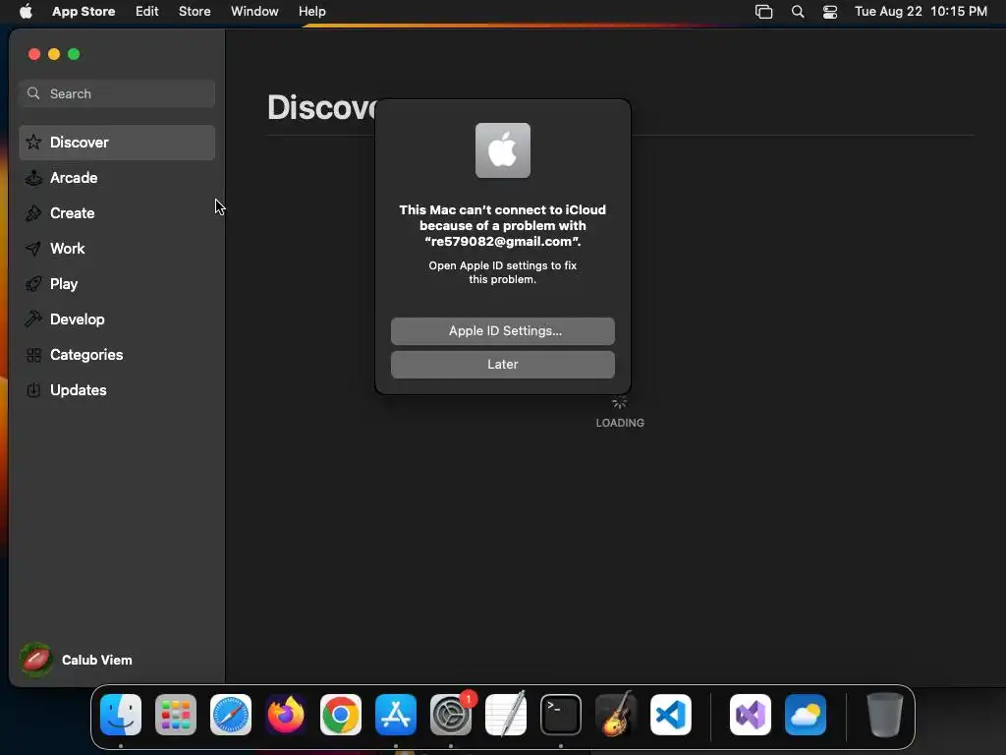
Task: Go to the Create section
Action: click(x=117, y=213)
